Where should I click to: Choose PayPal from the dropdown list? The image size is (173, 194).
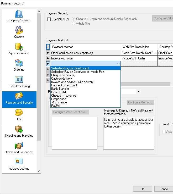tap(86, 106)
